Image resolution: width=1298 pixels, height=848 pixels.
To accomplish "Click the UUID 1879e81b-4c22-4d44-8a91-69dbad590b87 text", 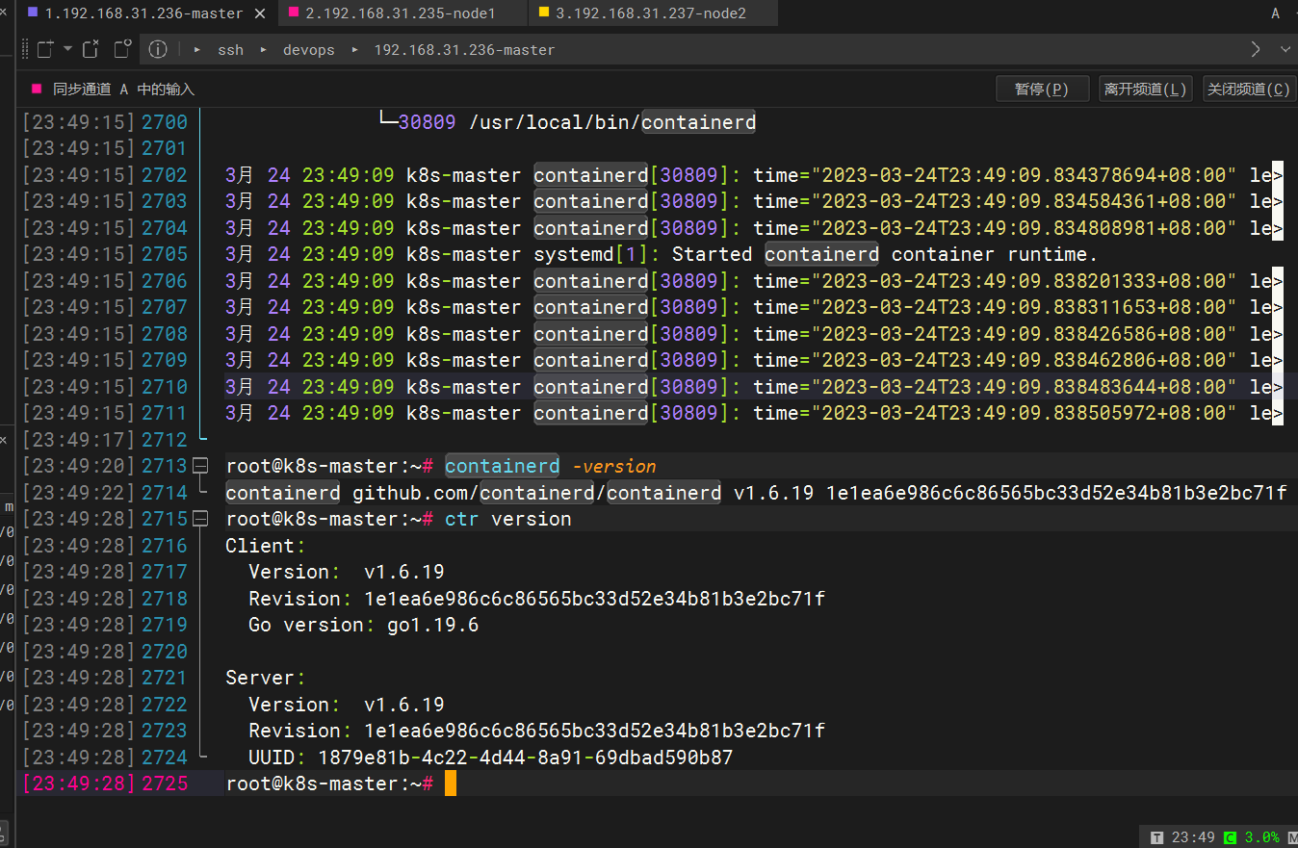I will coord(490,758).
